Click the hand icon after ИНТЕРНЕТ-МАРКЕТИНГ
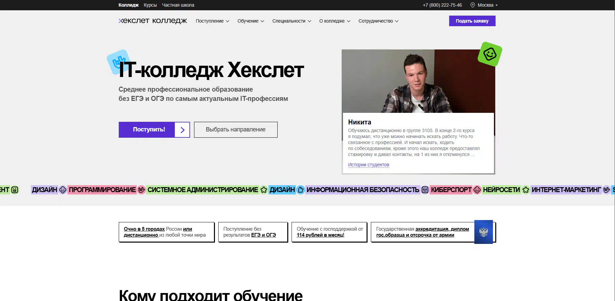The image size is (615, 301). click(607, 190)
